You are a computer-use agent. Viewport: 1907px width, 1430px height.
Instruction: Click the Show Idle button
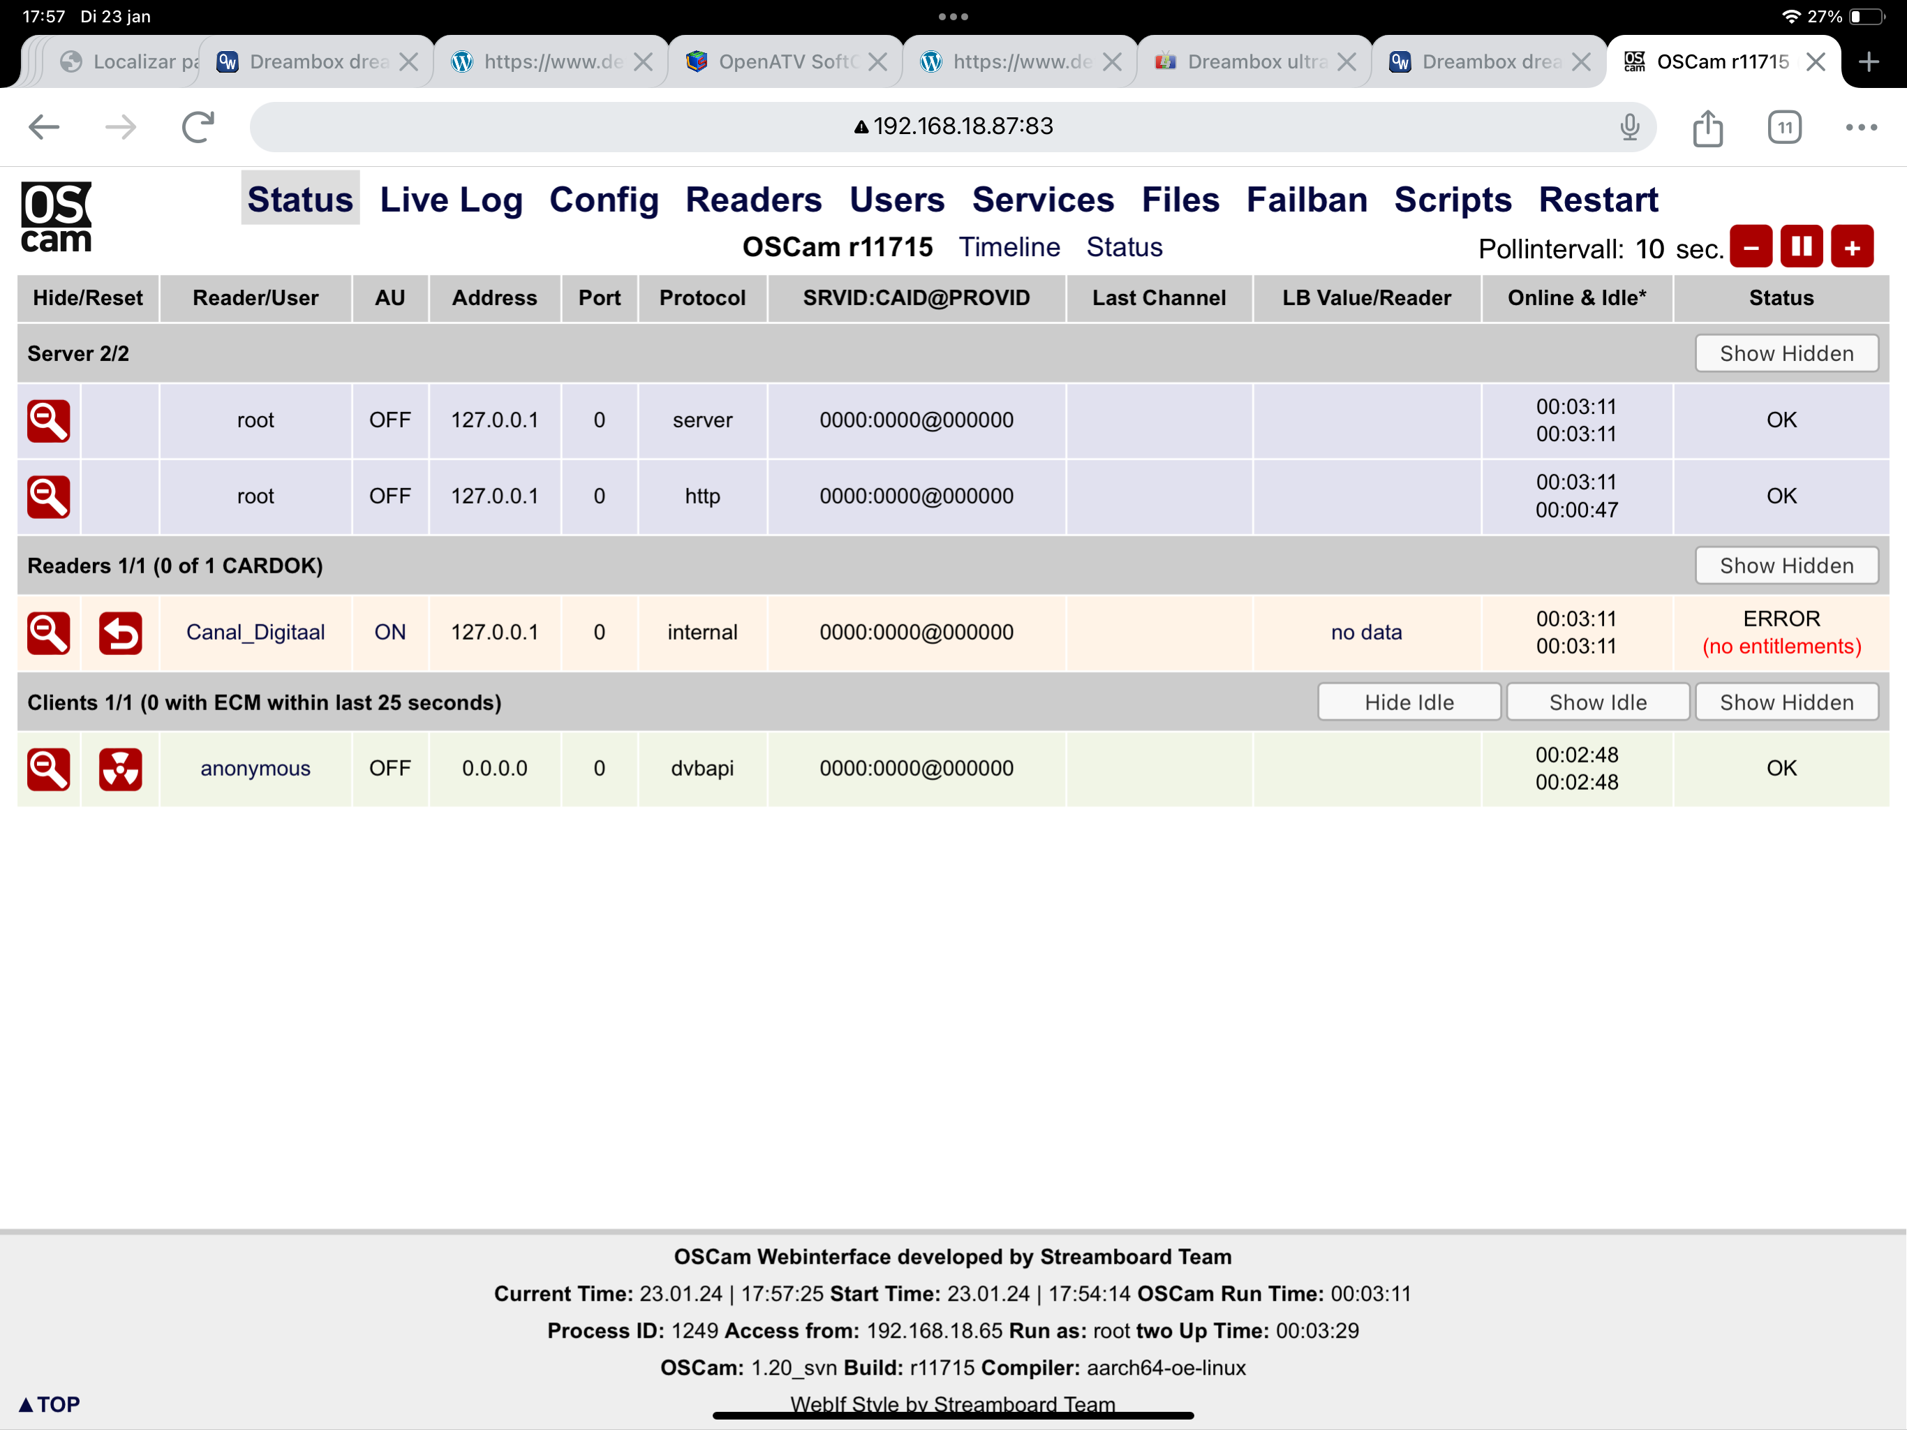point(1598,702)
